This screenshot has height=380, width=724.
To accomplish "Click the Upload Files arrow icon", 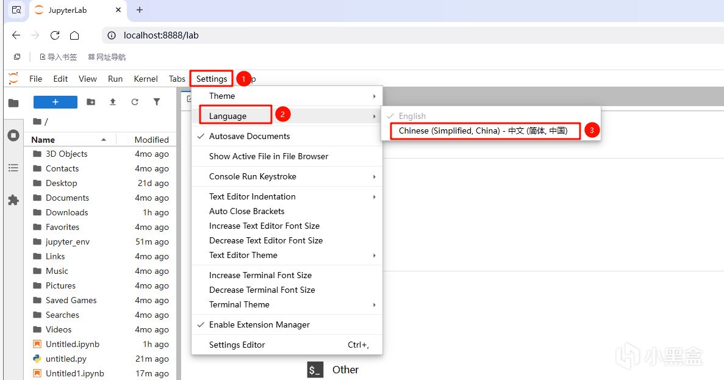I will click(113, 102).
